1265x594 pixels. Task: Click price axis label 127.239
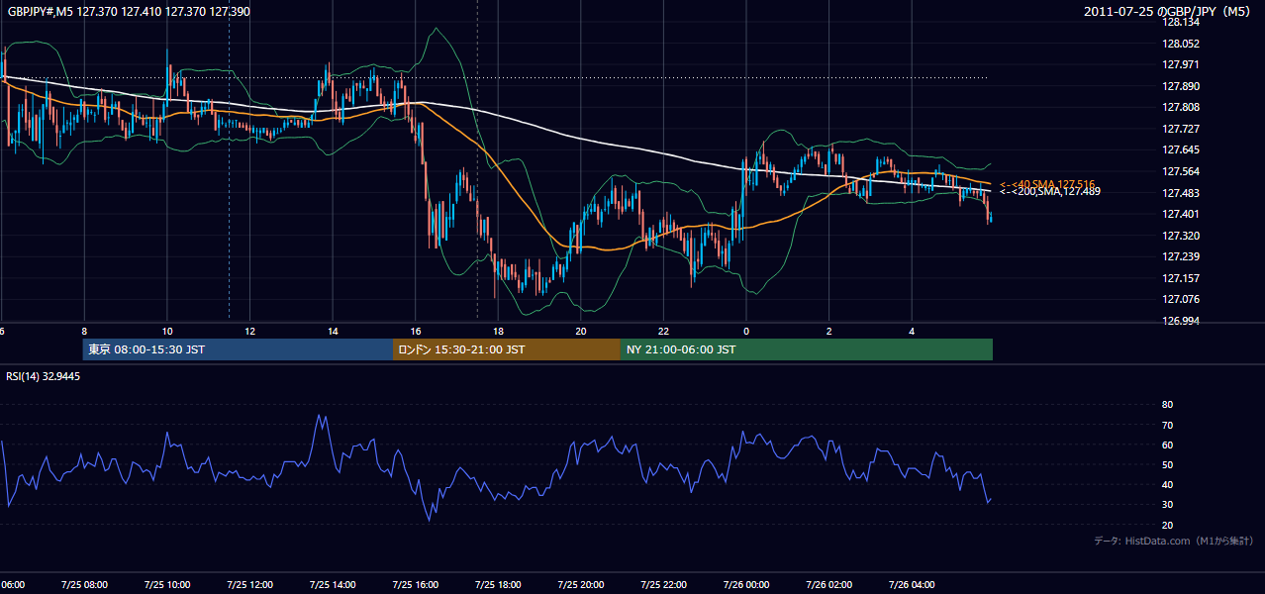[1181, 256]
